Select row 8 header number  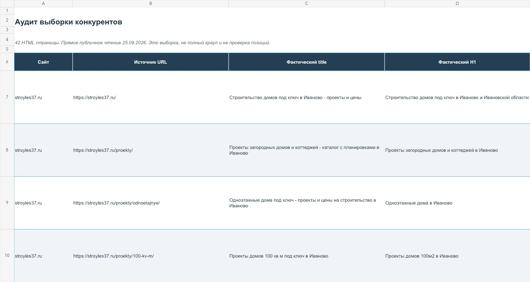(x=7, y=150)
